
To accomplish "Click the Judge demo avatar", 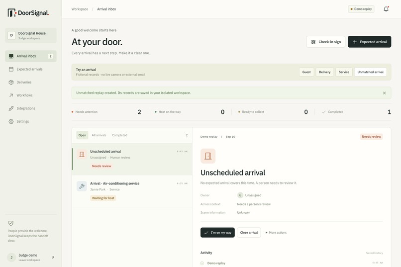I will [x=11, y=257].
